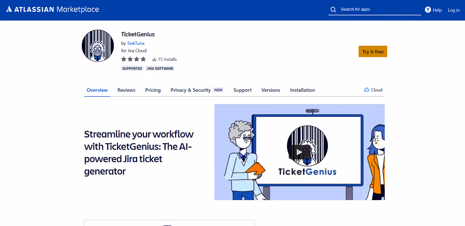Click the search magnifier icon
The height and width of the screenshot is (226, 465).
coord(333,9)
